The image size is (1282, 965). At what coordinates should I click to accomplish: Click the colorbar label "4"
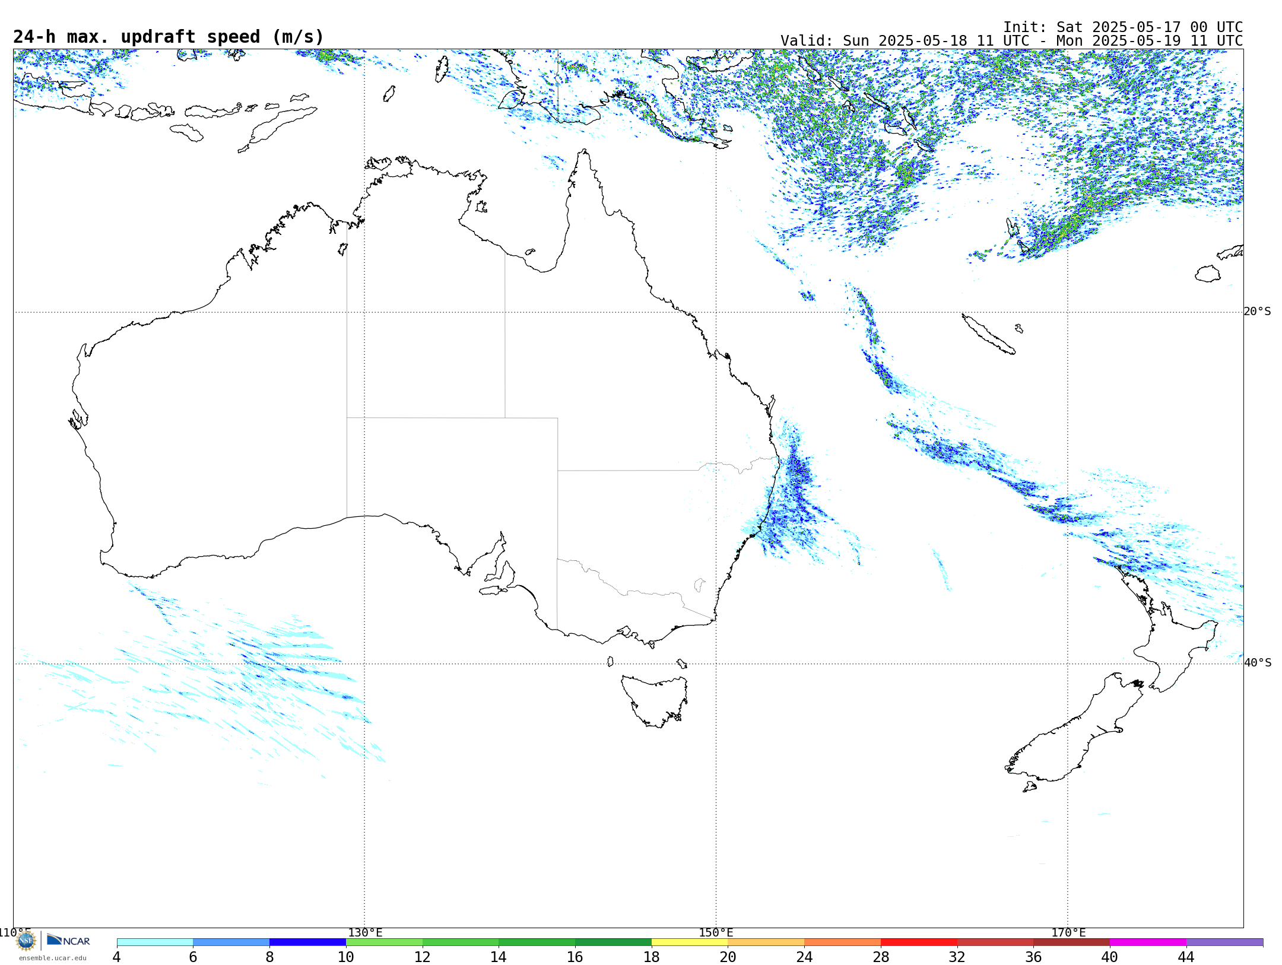[117, 957]
